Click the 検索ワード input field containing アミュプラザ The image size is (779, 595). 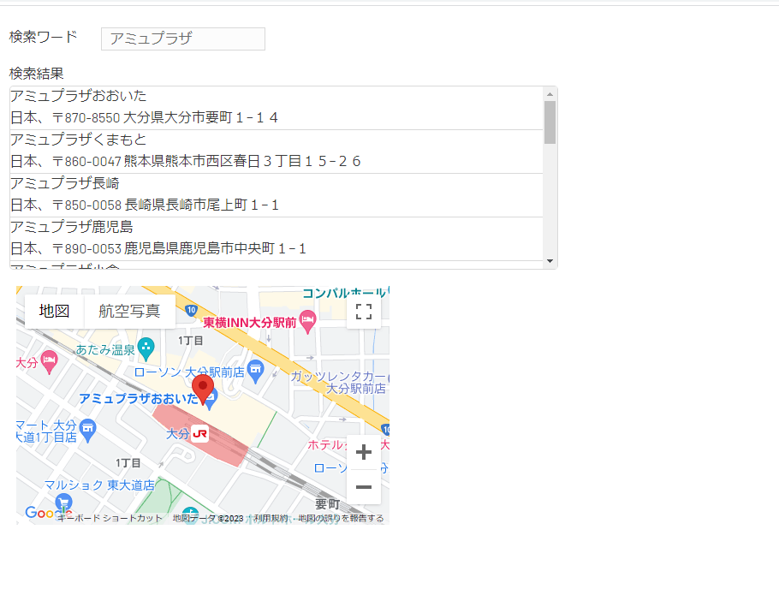(x=183, y=39)
